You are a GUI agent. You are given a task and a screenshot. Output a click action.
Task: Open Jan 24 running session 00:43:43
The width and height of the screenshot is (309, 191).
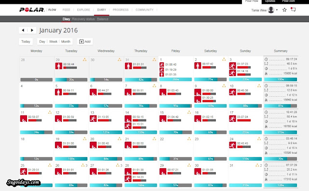(x=233, y=145)
